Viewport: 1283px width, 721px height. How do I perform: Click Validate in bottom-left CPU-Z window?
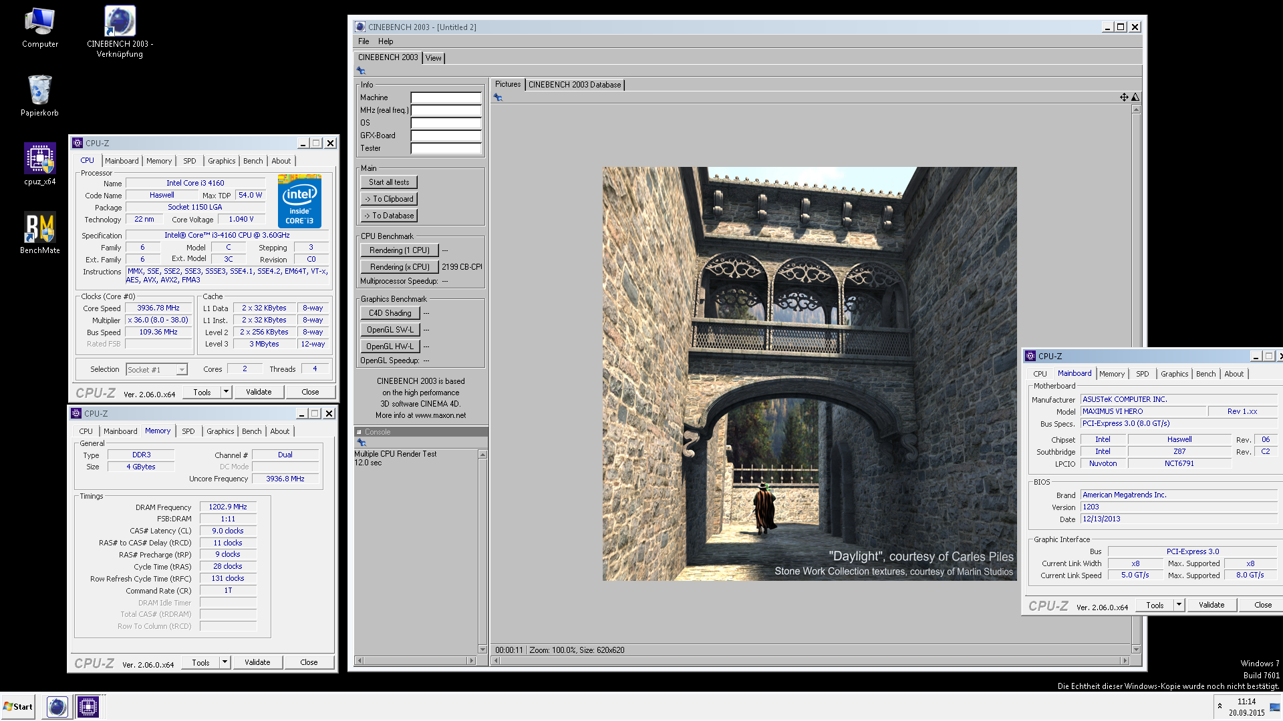click(257, 662)
